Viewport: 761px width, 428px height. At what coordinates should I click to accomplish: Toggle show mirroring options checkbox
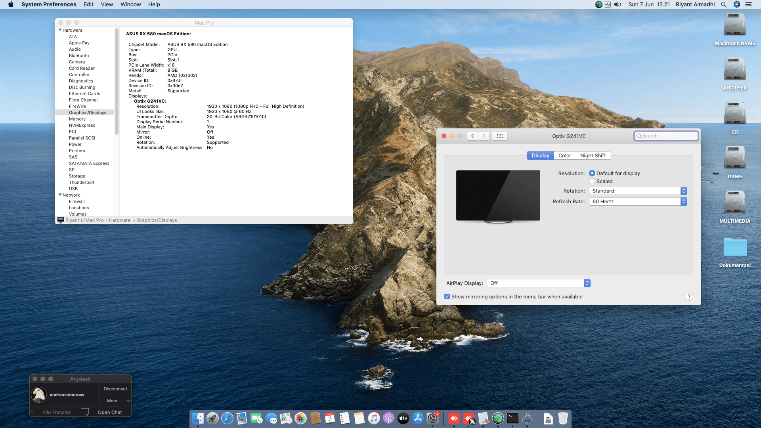click(x=447, y=296)
